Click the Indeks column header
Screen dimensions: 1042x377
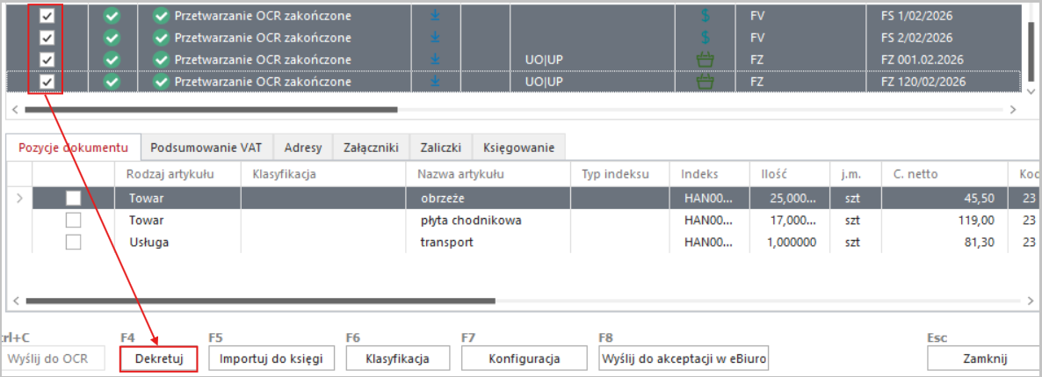click(x=709, y=174)
